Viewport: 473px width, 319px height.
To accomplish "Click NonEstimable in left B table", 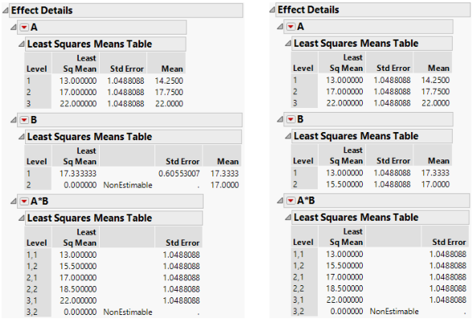I will [x=128, y=185].
